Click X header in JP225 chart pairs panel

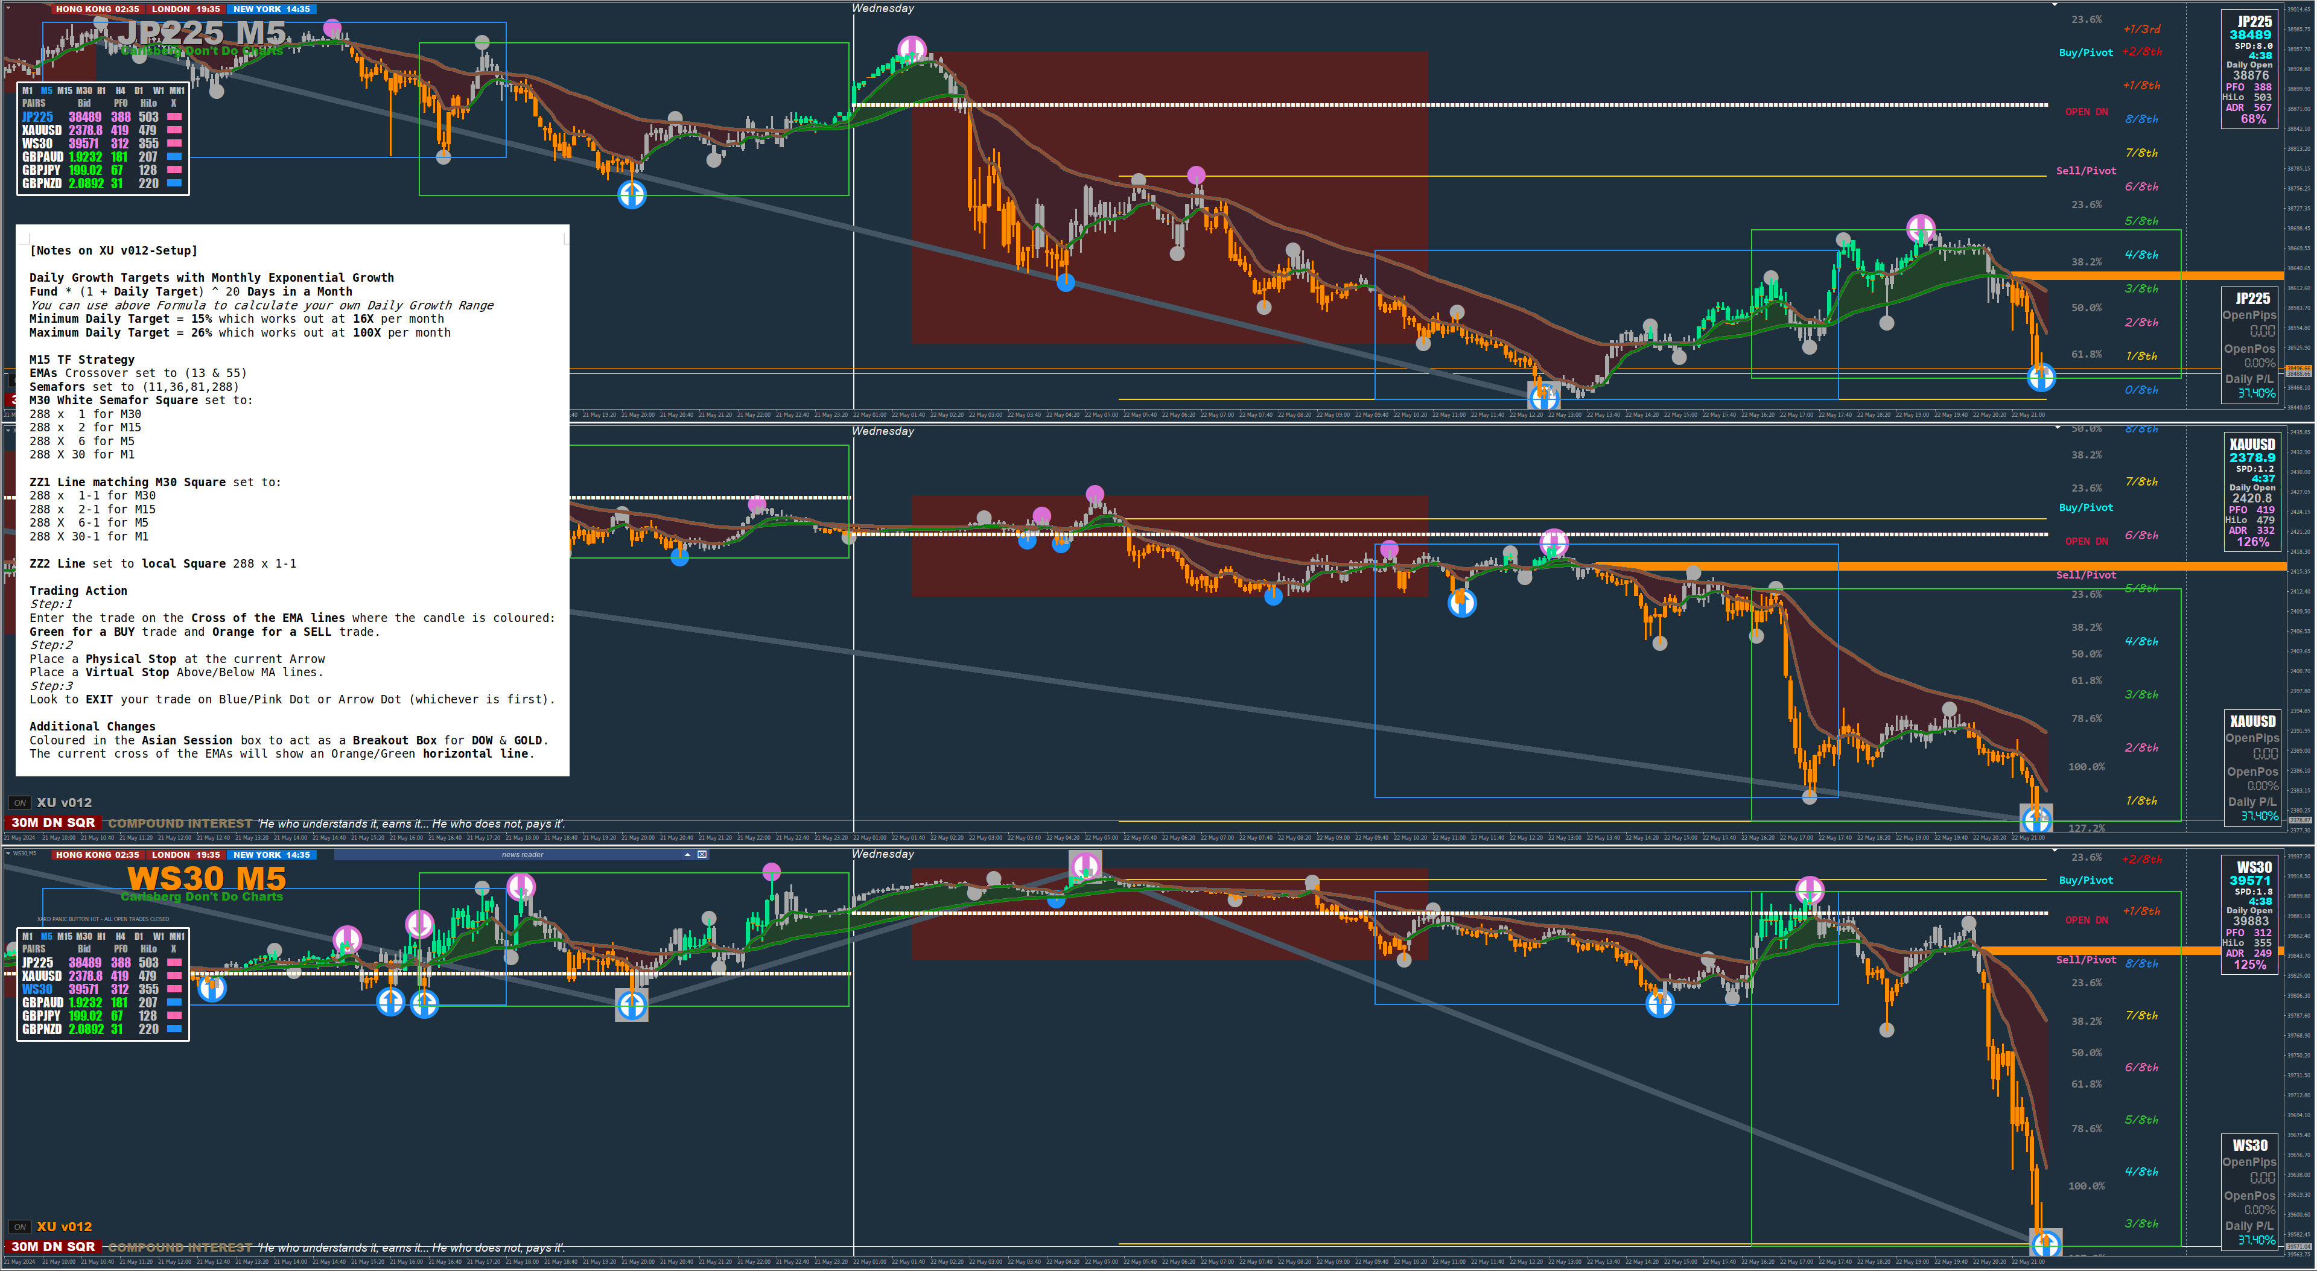coord(174,103)
